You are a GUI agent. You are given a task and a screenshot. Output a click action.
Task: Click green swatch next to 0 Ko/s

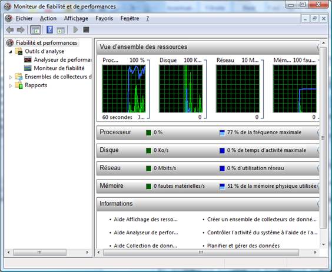(x=149, y=150)
